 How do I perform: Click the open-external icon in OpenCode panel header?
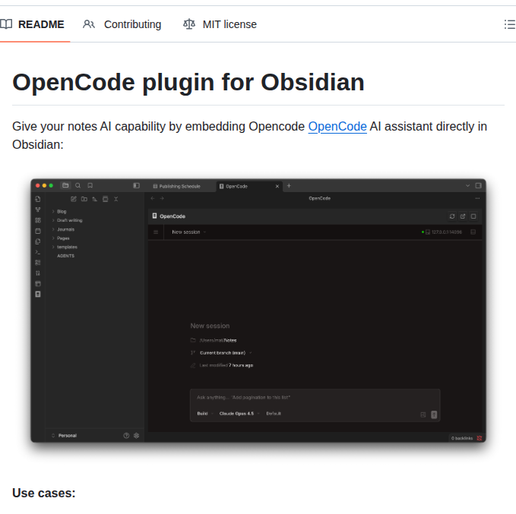[463, 216]
